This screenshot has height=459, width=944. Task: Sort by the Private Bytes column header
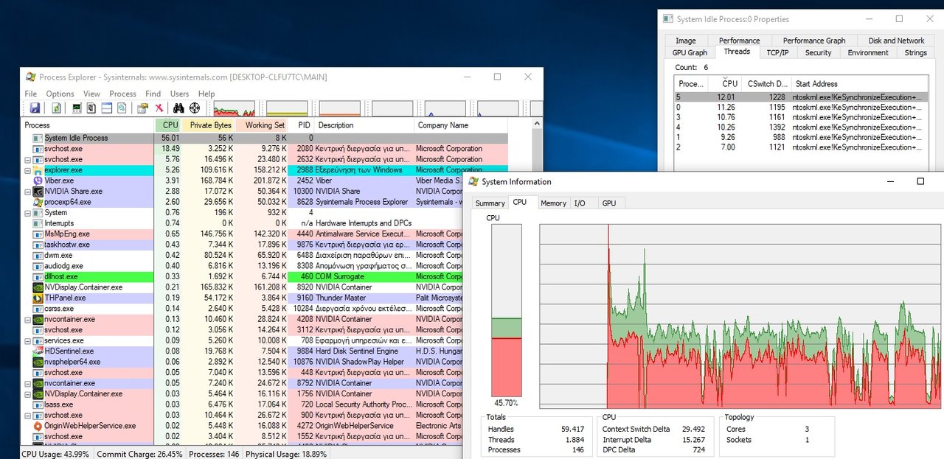[x=210, y=125]
